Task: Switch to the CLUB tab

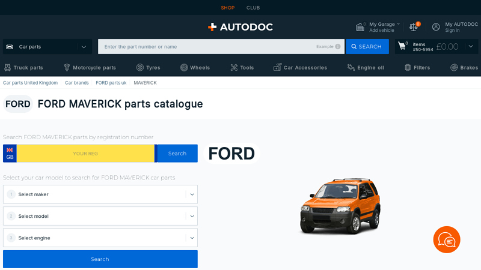Action: click(x=253, y=8)
